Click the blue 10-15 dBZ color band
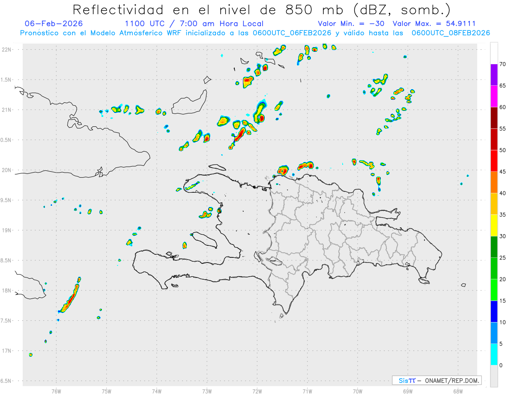514x397 pixels. (x=494, y=311)
